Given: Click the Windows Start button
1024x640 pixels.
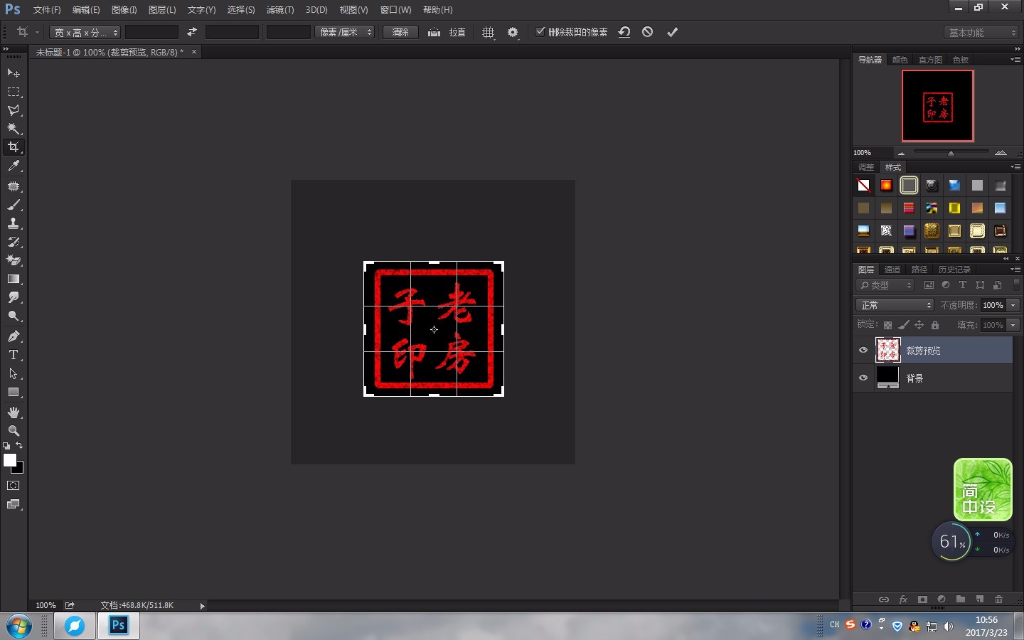Looking at the screenshot, I should click(18, 626).
